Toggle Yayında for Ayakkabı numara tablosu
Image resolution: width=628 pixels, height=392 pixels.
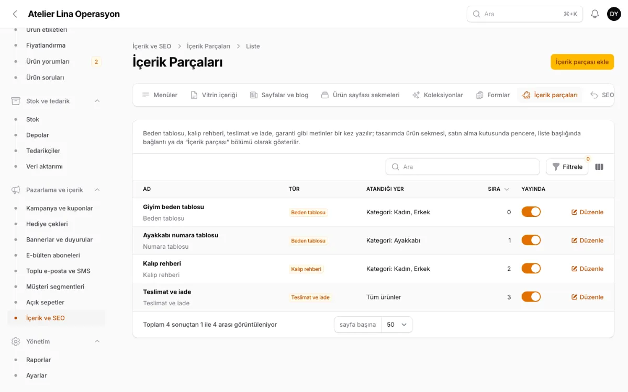click(531, 240)
